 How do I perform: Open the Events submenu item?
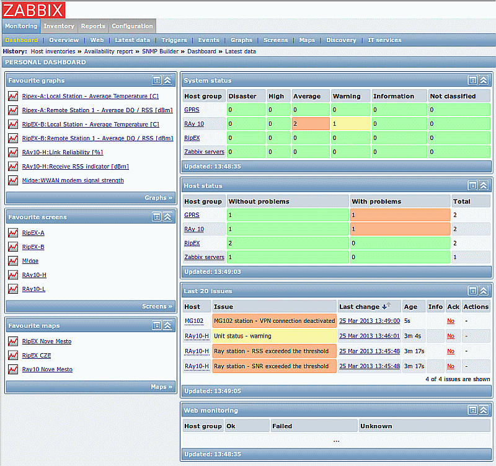tap(208, 40)
